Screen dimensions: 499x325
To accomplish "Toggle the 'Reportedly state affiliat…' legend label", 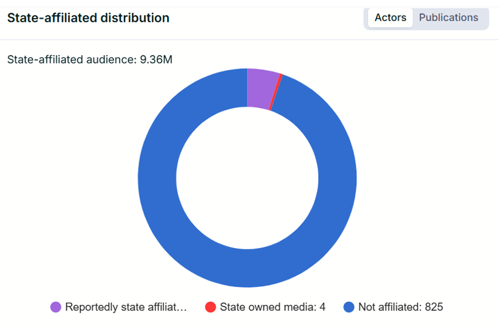I will pyautogui.click(x=126, y=307).
